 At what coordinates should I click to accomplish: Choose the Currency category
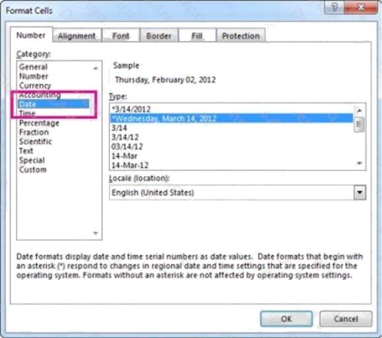35,86
